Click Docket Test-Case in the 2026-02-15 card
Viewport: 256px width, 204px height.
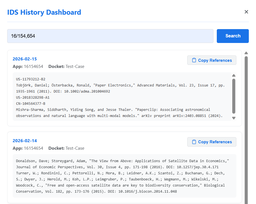coord(66,67)
